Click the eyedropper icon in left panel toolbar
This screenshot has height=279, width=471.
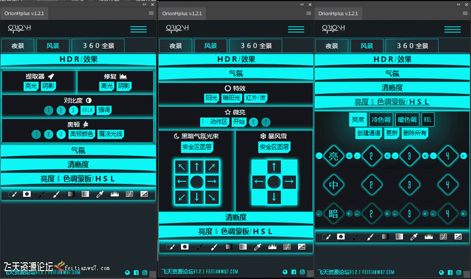pos(99,194)
